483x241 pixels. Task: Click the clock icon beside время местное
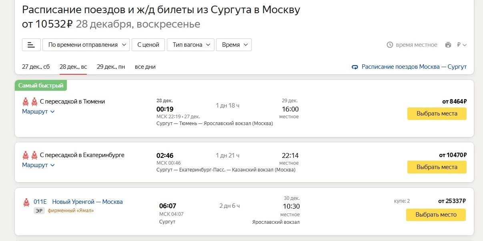pos(390,45)
